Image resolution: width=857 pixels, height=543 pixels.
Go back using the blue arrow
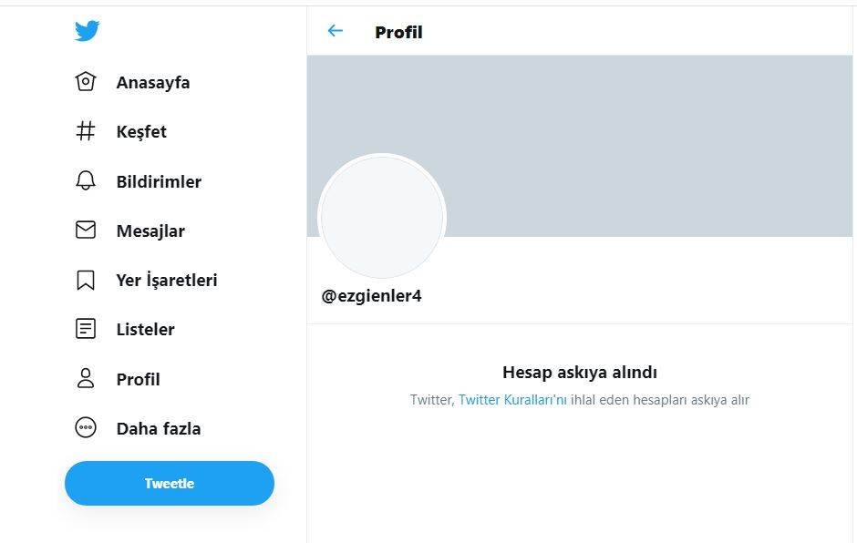tap(336, 31)
